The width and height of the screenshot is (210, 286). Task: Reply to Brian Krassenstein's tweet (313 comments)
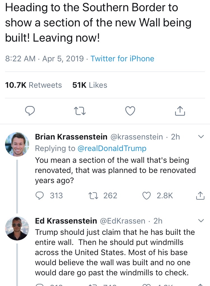pos(40,196)
